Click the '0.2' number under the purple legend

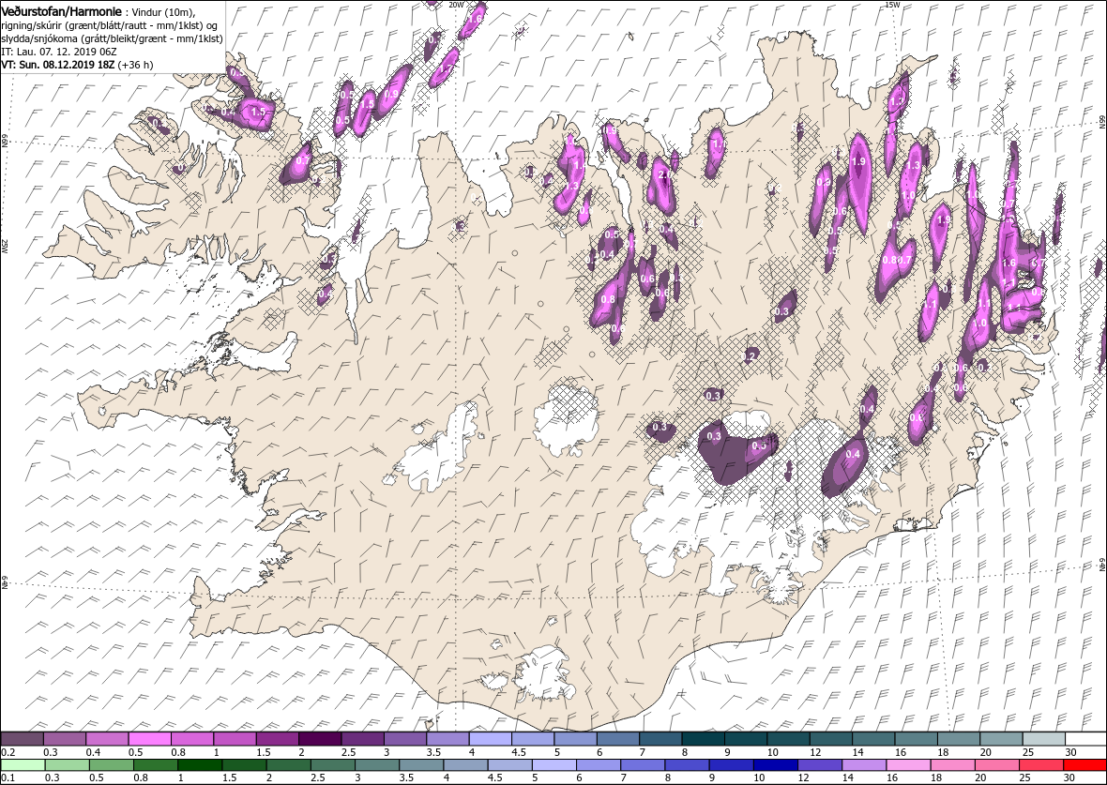(x=8, y=752)
